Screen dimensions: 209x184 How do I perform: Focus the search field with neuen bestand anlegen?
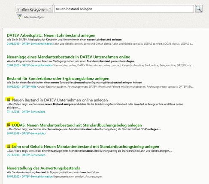(124, 9)
